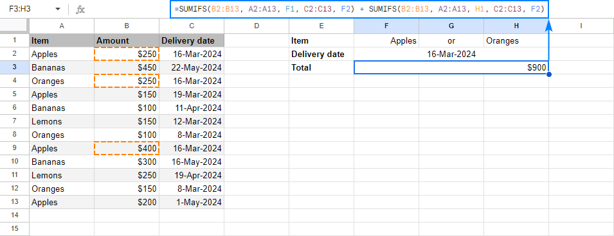Select row 15 header
This screenshot has width=614, height=236.
15,229
